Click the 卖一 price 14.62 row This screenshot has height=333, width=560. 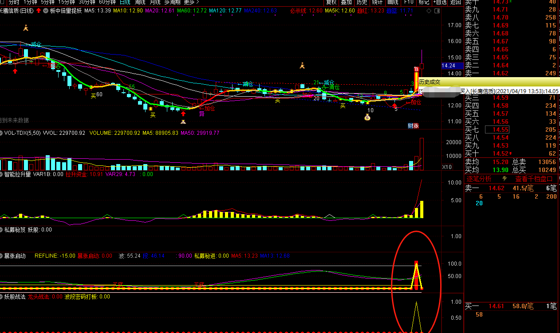[511, 74]
